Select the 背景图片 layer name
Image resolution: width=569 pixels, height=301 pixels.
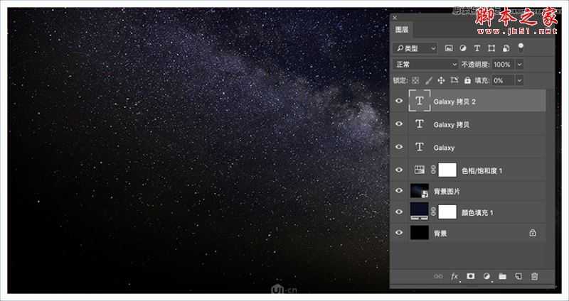pos(447,192)
